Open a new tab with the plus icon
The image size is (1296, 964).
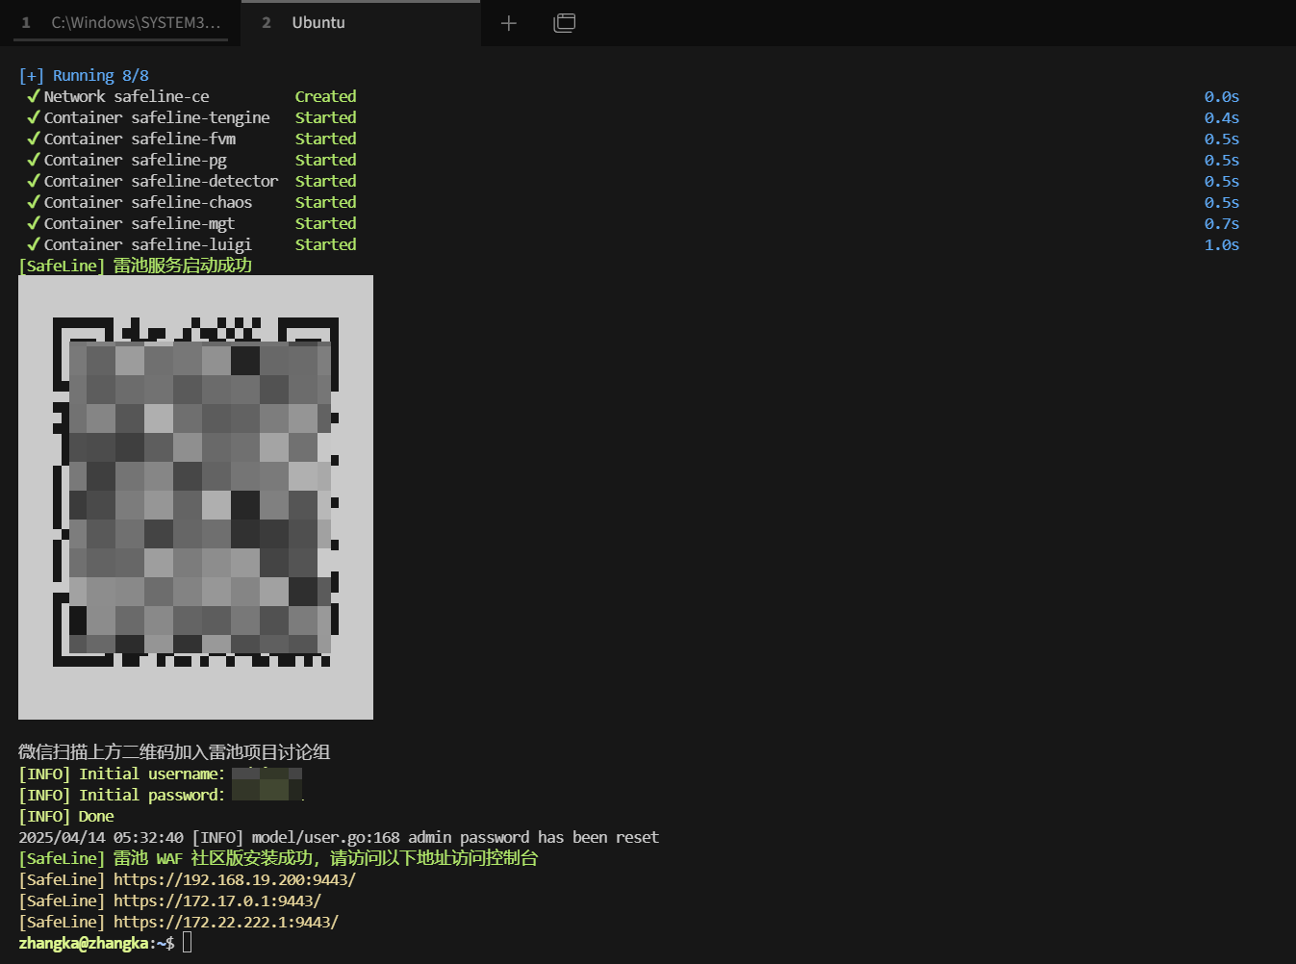[509, 23]
